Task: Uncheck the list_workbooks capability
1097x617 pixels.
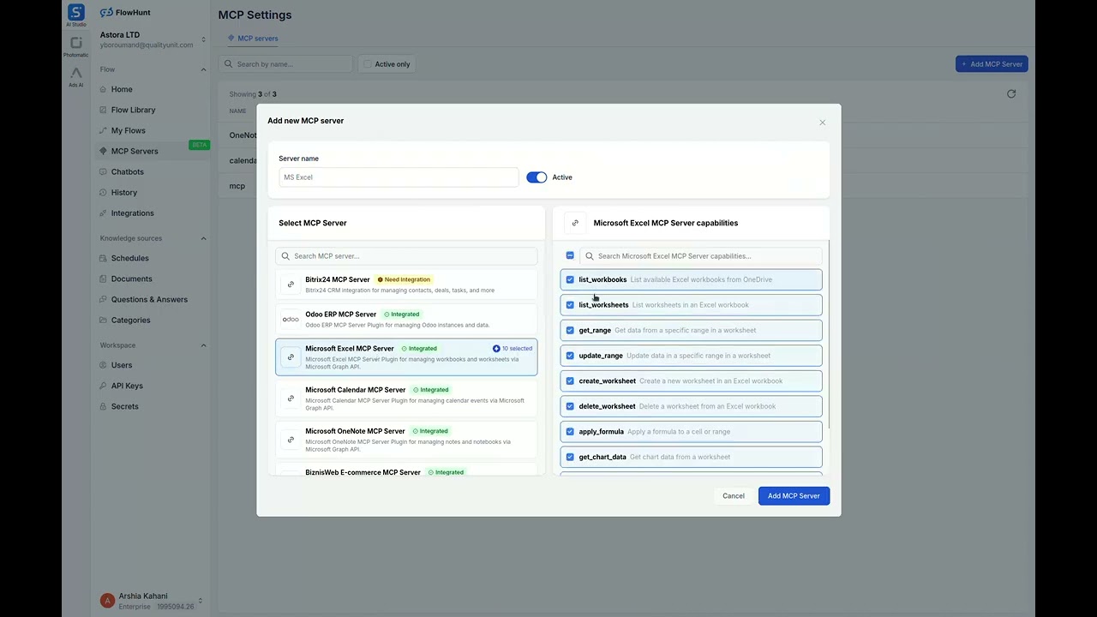Action: click(570, 279)
